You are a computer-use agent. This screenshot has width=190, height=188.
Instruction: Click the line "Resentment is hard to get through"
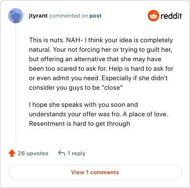pos(79,123)
